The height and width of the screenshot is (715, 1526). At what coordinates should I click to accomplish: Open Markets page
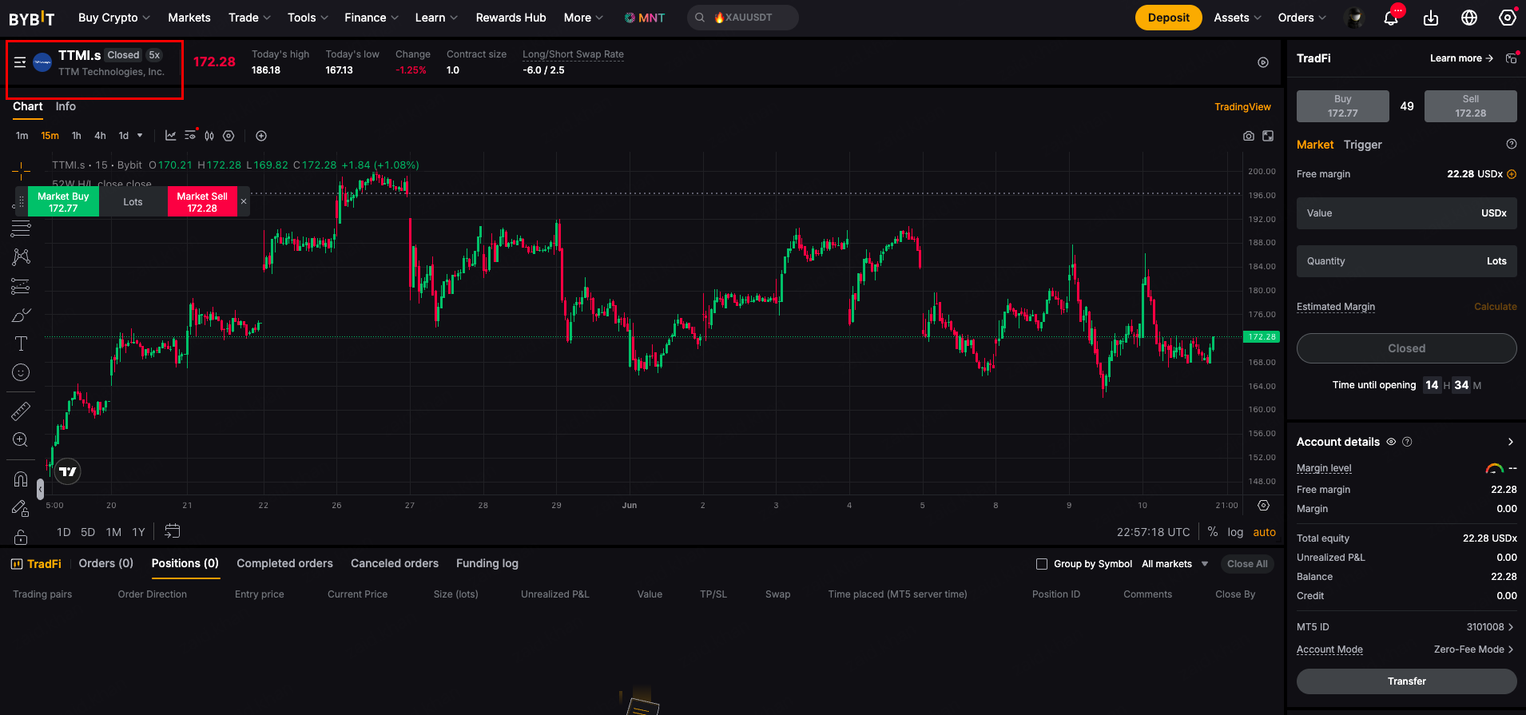(x=189, y=18)
